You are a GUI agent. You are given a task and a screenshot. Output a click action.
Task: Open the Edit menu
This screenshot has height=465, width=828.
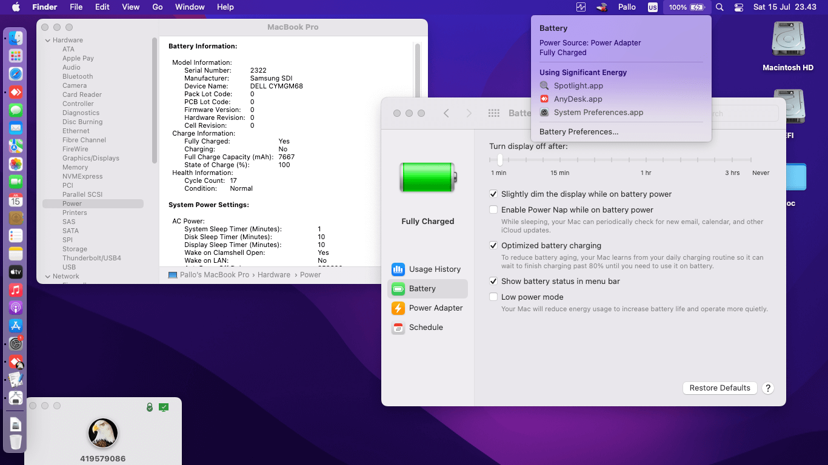(x=102, y=7)
